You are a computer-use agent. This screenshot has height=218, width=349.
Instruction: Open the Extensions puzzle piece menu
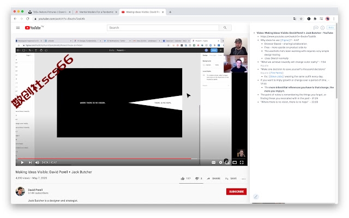coord(315,19)
